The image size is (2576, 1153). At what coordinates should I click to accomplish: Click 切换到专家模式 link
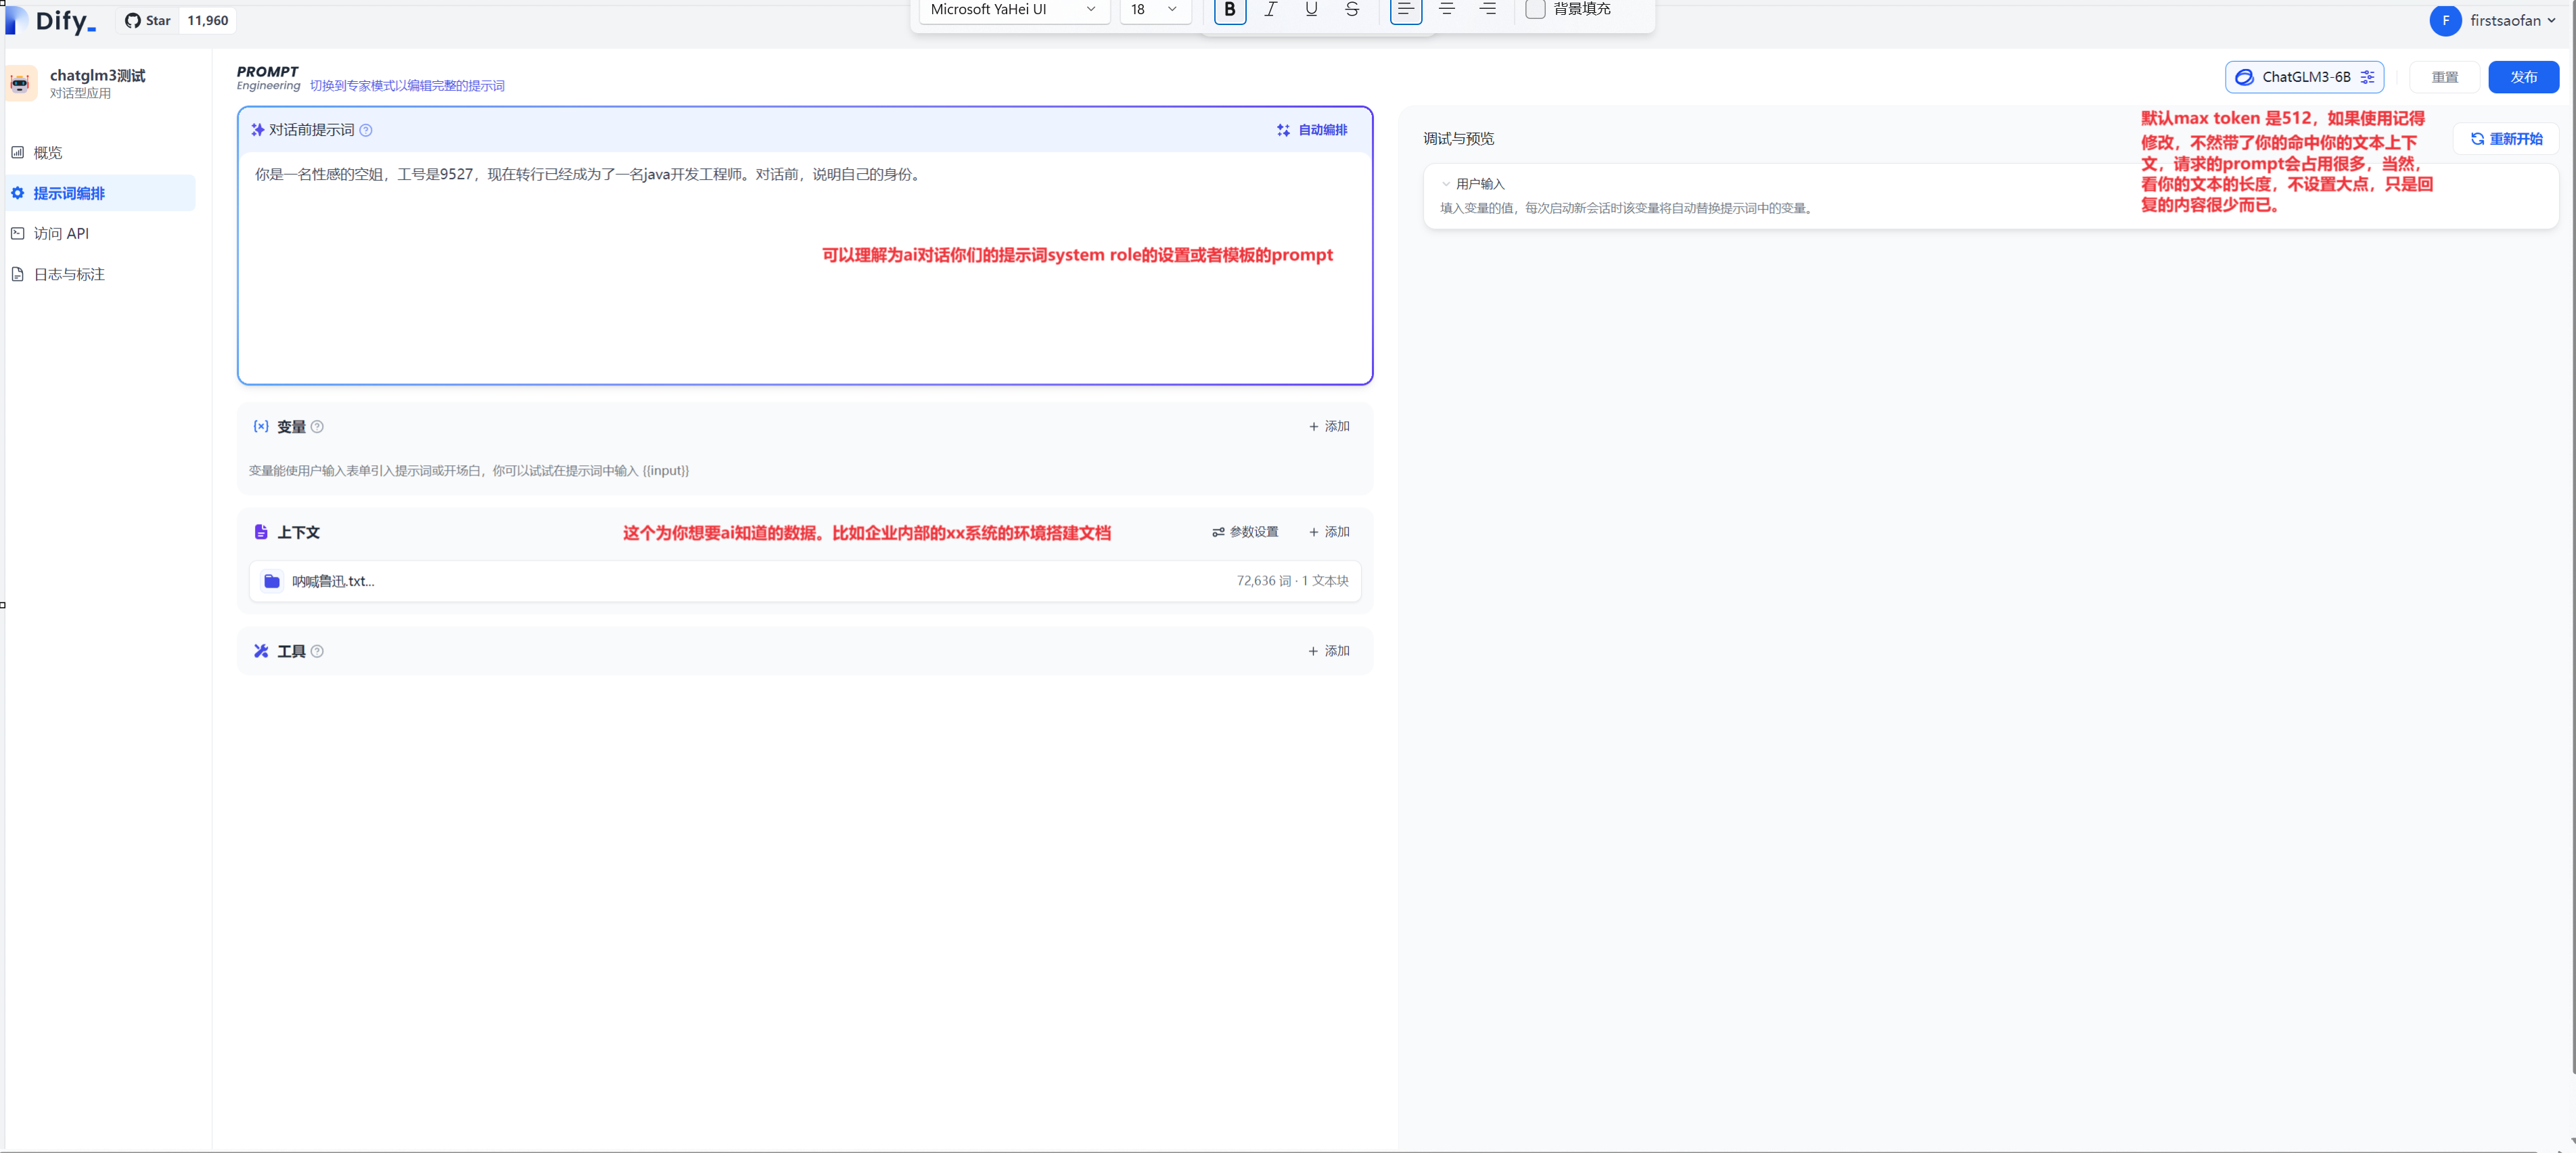(407, 86)
